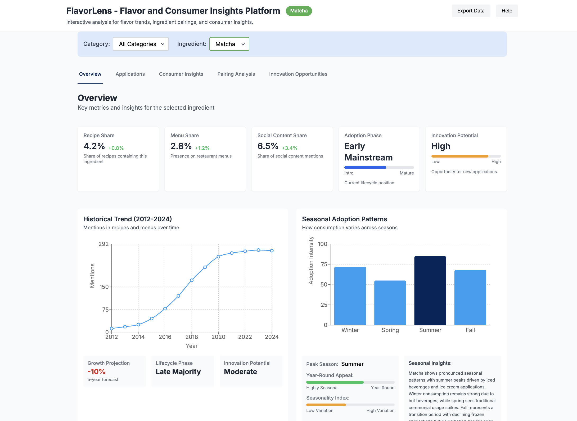
Task: Click the Current lifecycle position caption
Action: 369,183
